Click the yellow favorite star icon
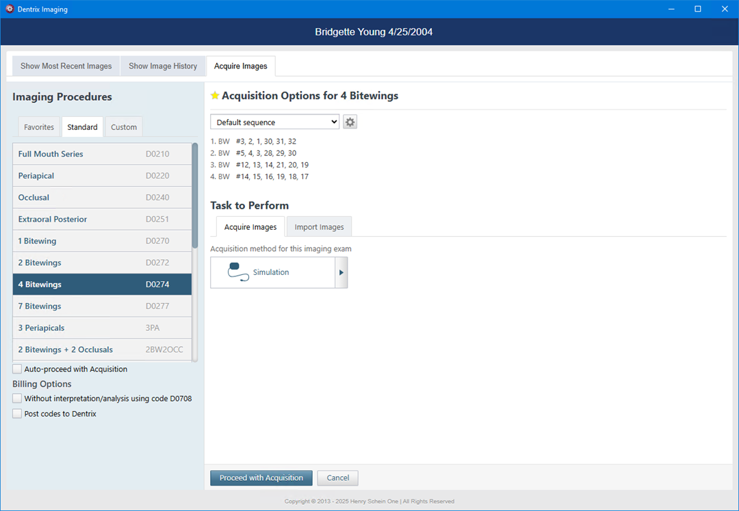 215,96
